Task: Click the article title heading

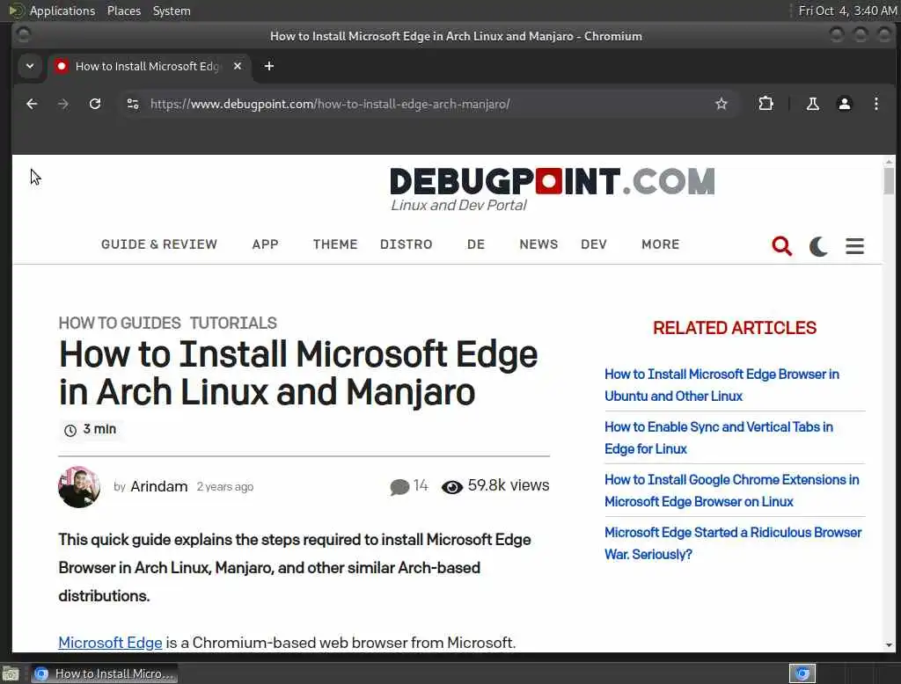Action: pyautogui.click(x=298, y=373)
